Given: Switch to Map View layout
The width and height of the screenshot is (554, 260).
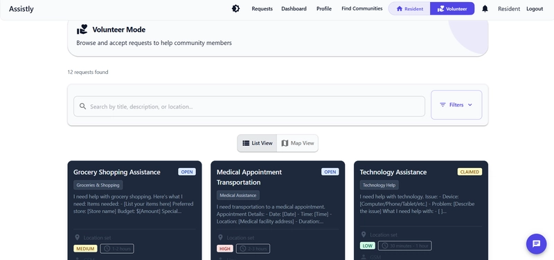Looking at the screenshot, I should tap(298, 143).
